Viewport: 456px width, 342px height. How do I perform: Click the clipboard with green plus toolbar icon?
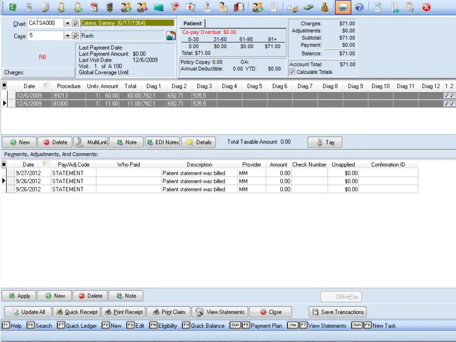pyautogui.click(x=77, y=7)
